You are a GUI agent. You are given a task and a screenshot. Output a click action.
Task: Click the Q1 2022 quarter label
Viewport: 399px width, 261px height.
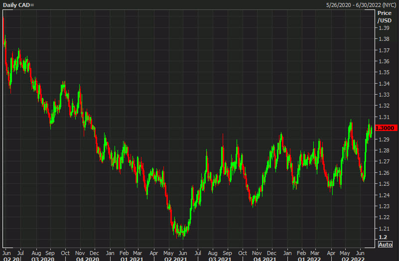point(309,259)
